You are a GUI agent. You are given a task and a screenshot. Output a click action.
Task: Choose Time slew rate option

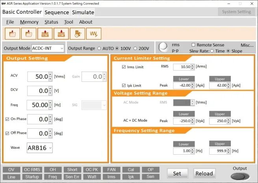click(212, 51)
